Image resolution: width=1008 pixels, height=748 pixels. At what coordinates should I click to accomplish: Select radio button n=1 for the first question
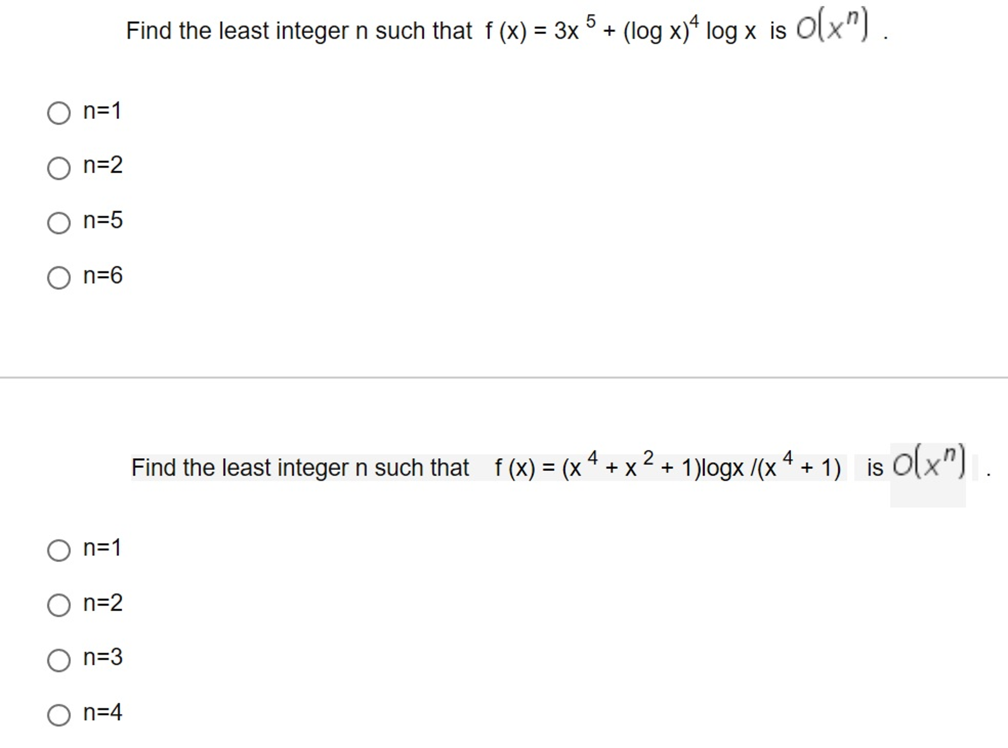59,112
